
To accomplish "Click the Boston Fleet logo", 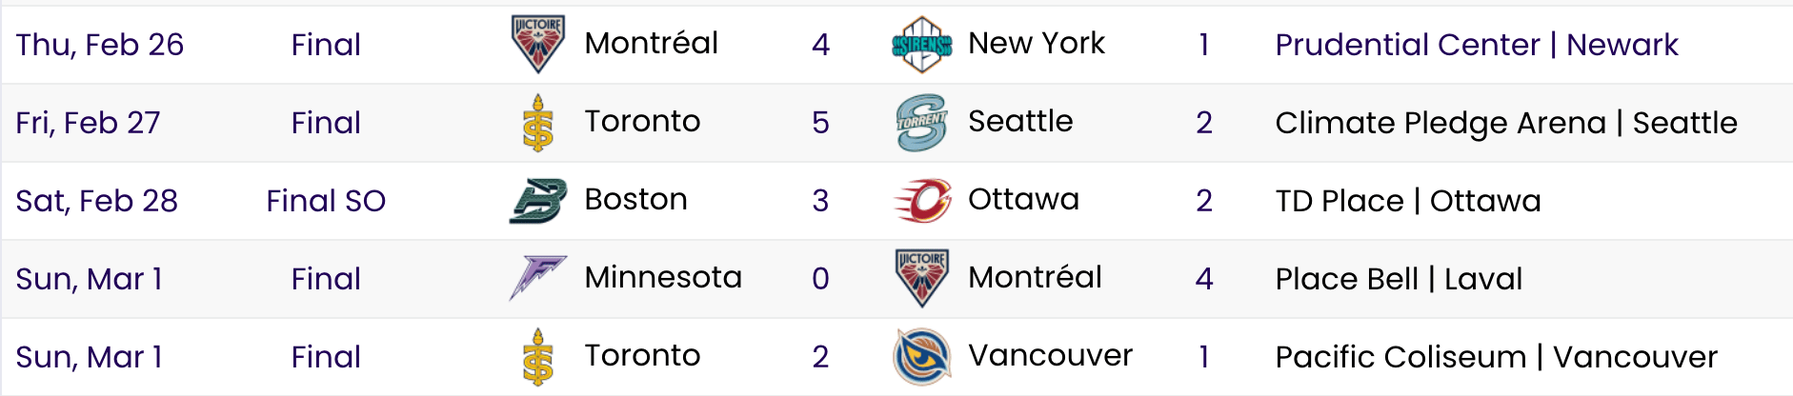I will coord(538,201).
